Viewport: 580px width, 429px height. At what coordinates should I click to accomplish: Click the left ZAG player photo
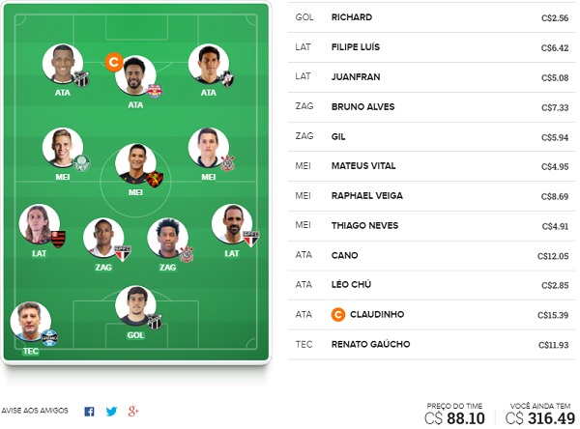pyautogui.click(x=103, y=238)
